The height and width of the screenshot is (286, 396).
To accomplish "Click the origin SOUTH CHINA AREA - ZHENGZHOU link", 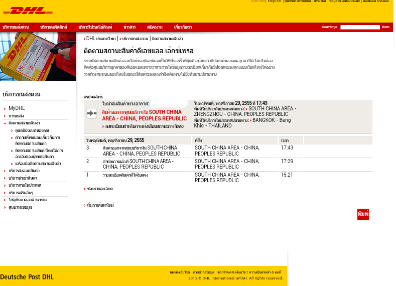I will (x=245, y=111).
